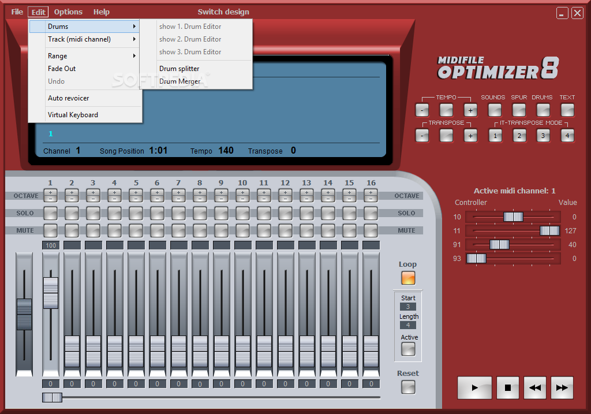Click the Rewind transport button

point(535,387)
